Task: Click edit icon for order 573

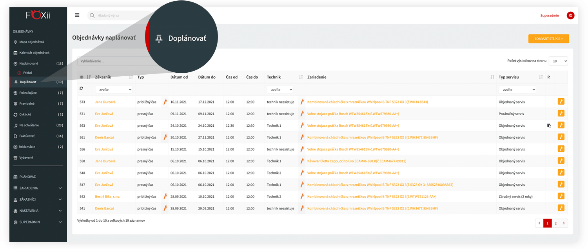Action: [x=561, y=102]
